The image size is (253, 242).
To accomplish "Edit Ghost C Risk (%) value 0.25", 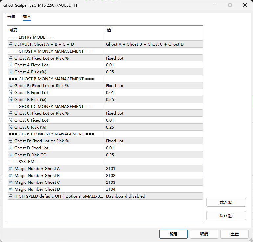I will tap(154, 127).
